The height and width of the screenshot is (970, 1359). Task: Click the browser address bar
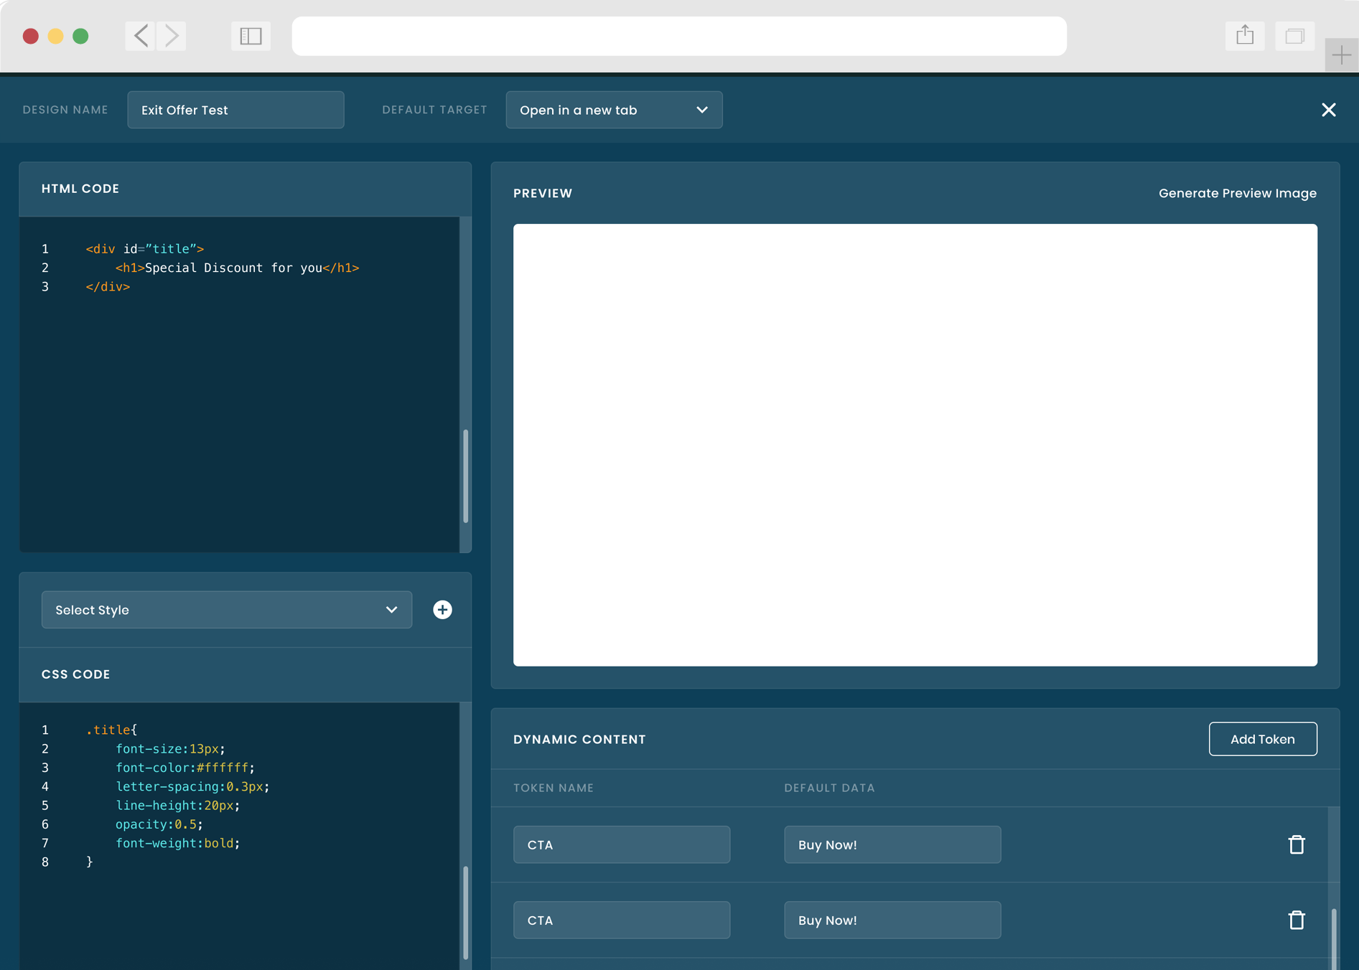point(678,36)
